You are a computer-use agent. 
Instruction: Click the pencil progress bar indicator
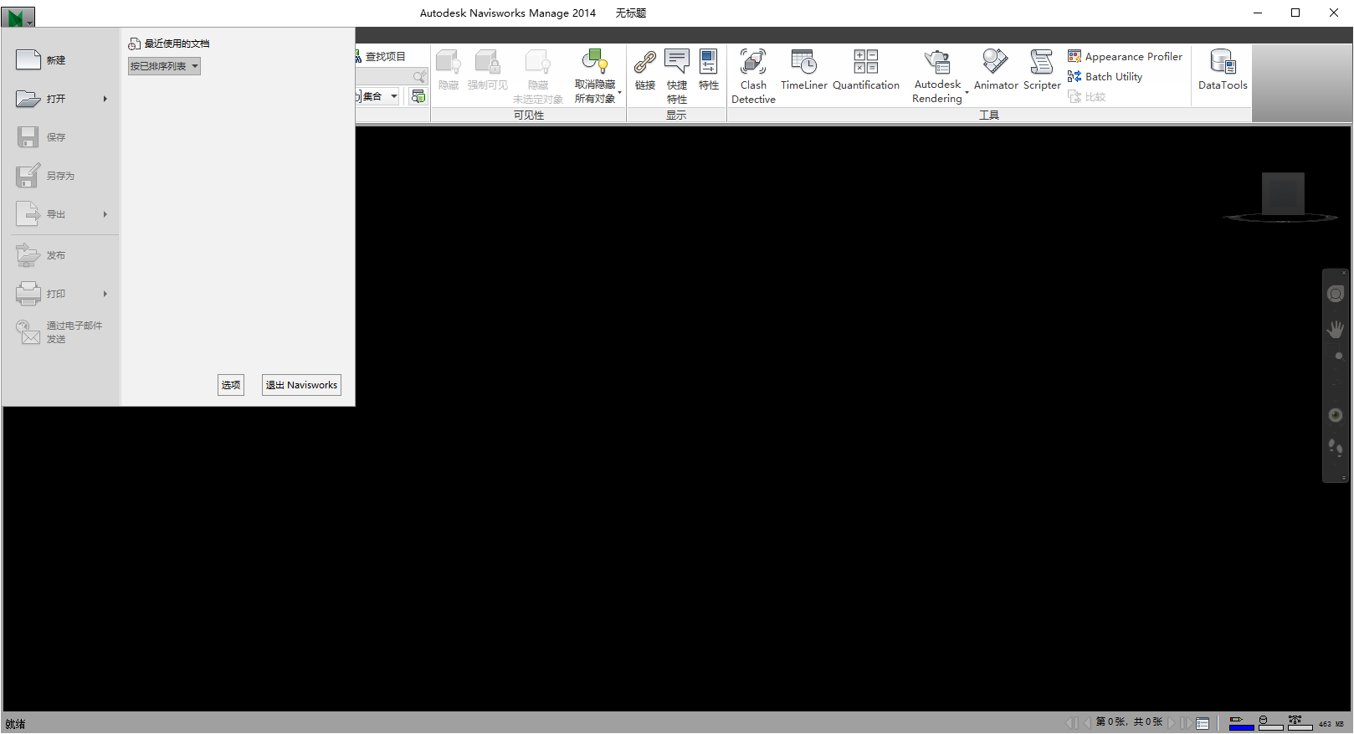[1241, 723]
